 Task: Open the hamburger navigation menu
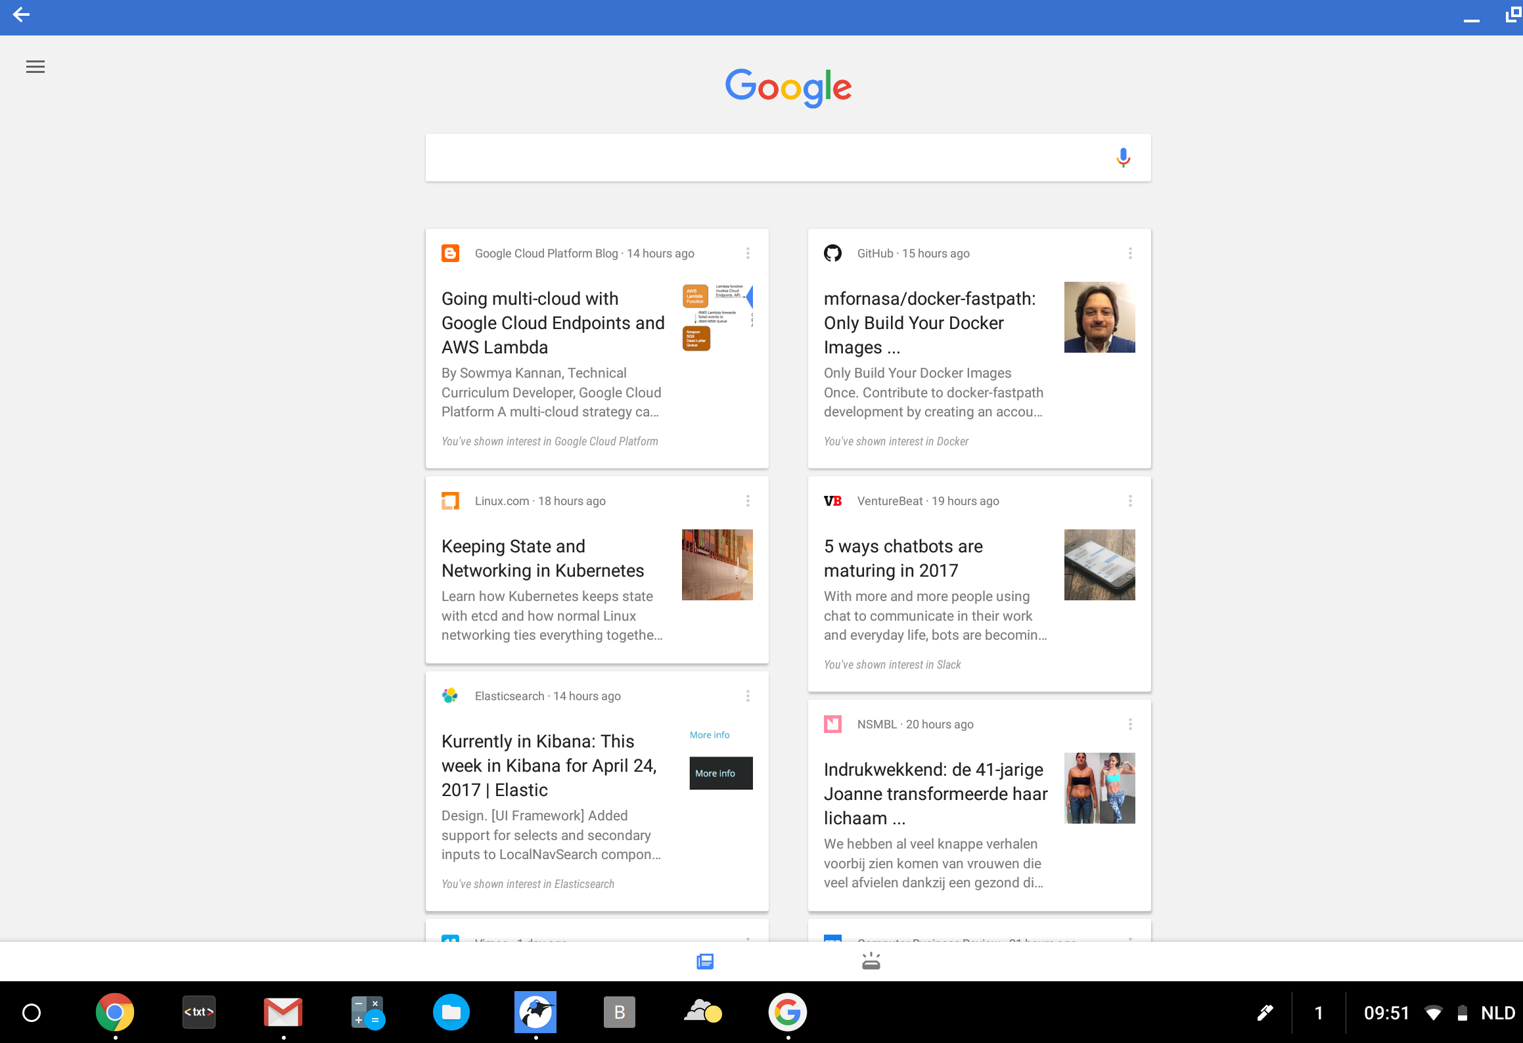pyautogui.click(x=35, y=66)
